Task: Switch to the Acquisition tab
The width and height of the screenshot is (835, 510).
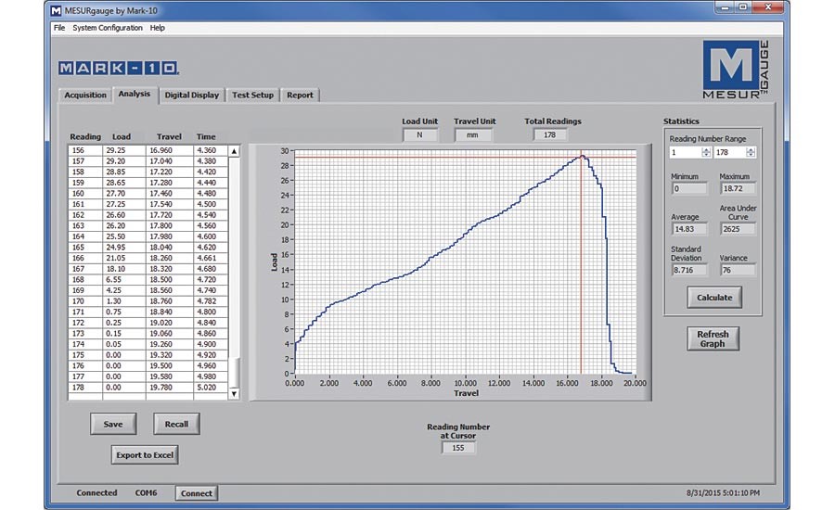Action: (84, 95)
